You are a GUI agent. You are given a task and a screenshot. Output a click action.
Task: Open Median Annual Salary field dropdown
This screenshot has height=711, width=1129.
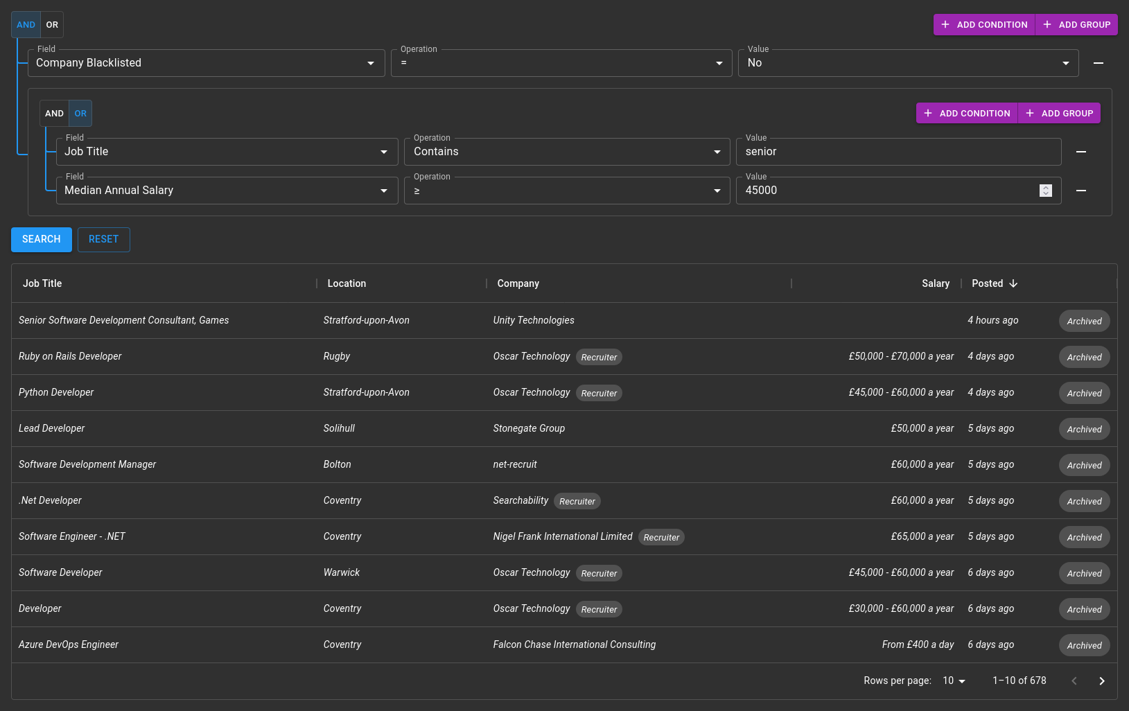click(227, 191)
